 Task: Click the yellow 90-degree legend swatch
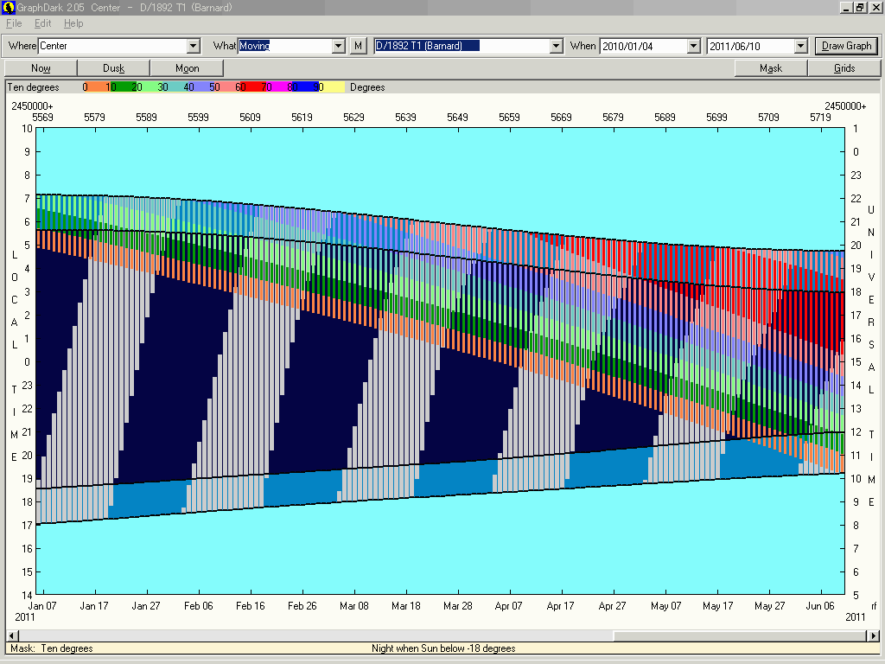pos(331,87)
